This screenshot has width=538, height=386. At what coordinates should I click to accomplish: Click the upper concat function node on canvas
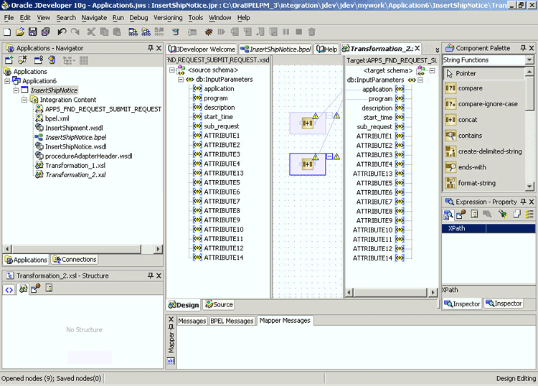coord(308,123)
